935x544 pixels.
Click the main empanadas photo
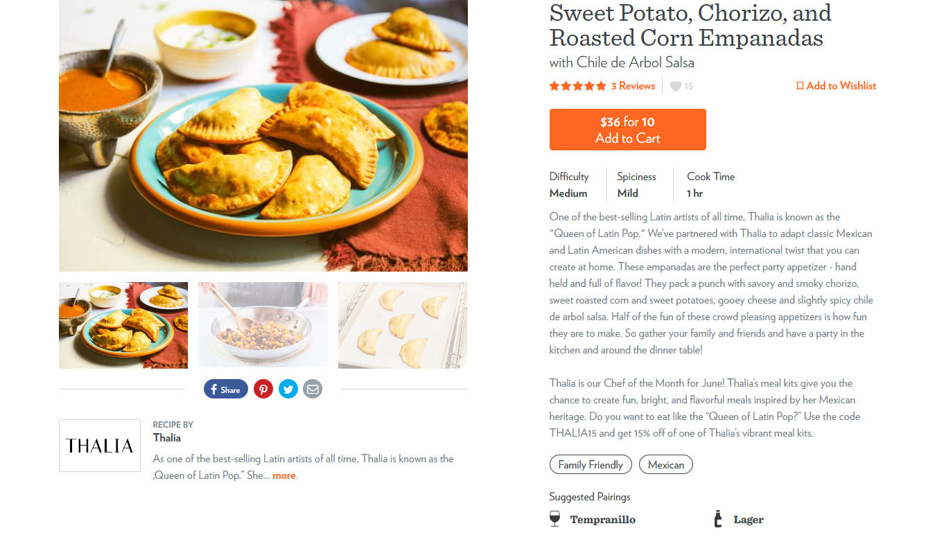click(263, 135)
